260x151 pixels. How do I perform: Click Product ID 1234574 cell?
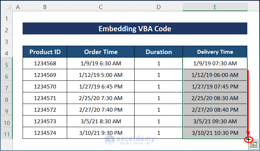click(x=45, y=133)
